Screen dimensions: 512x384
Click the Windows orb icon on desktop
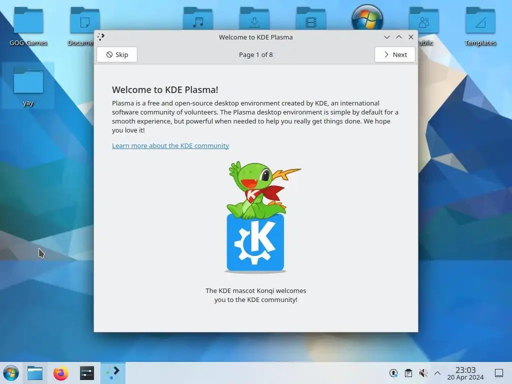(367, 17)
